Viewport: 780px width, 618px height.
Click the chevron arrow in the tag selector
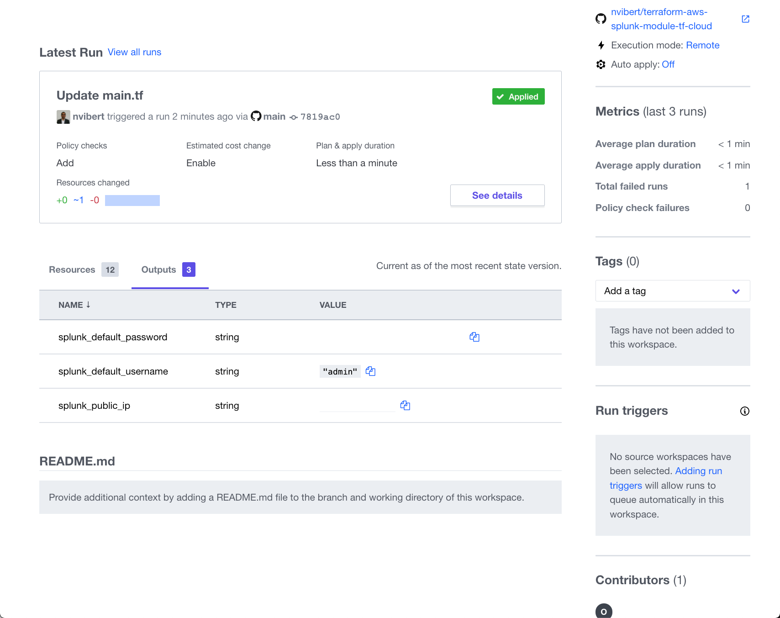[736, 291]
